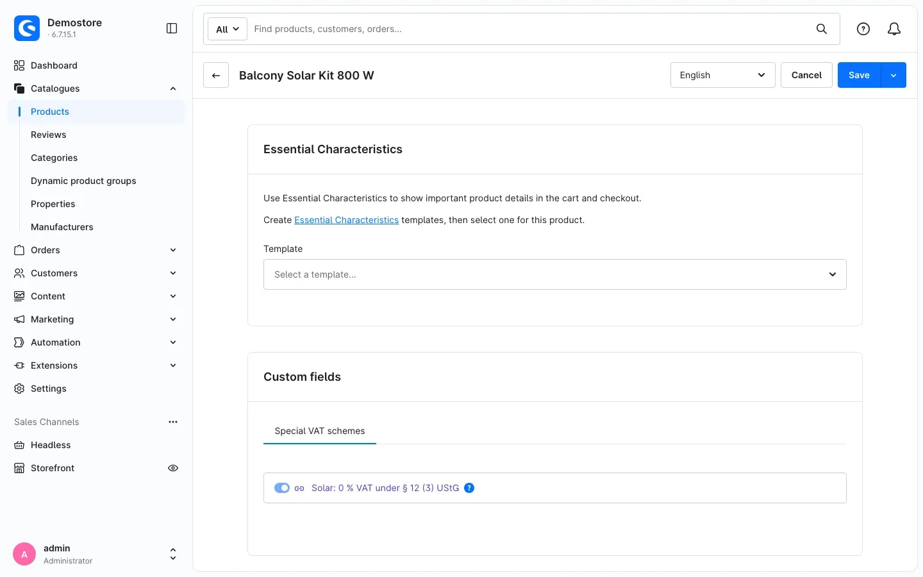Click the Cancel button
The height and width of the screenshot is (577, 923).
pos(806,75)
